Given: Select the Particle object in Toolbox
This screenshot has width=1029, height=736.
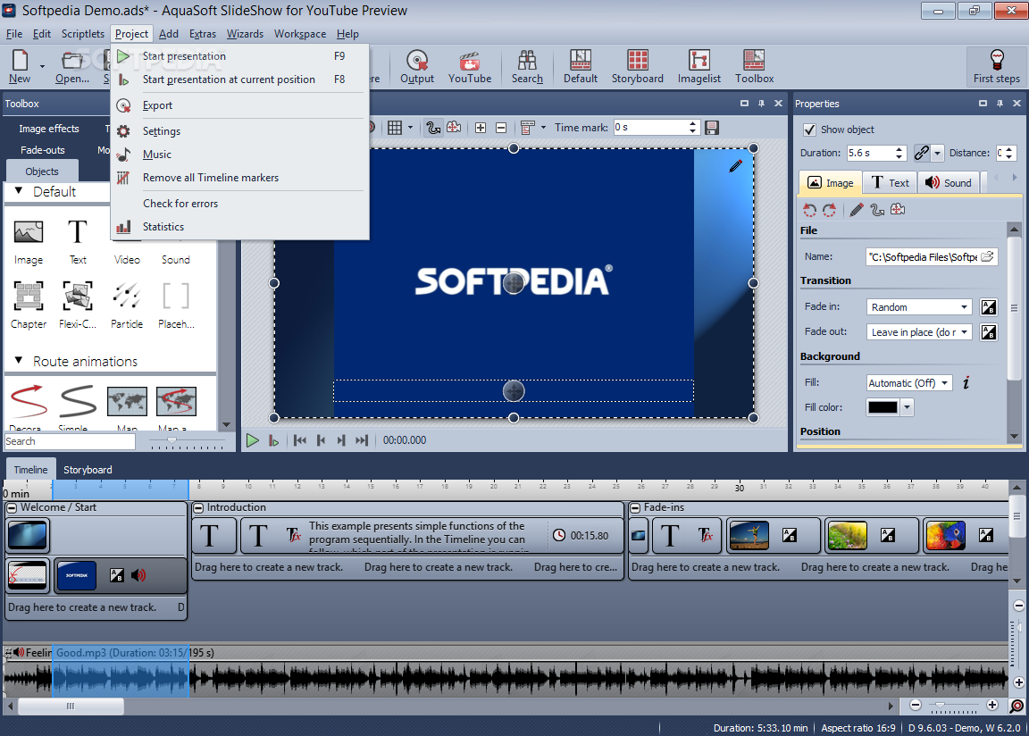Looking at the screenshot, I should 127,305.
